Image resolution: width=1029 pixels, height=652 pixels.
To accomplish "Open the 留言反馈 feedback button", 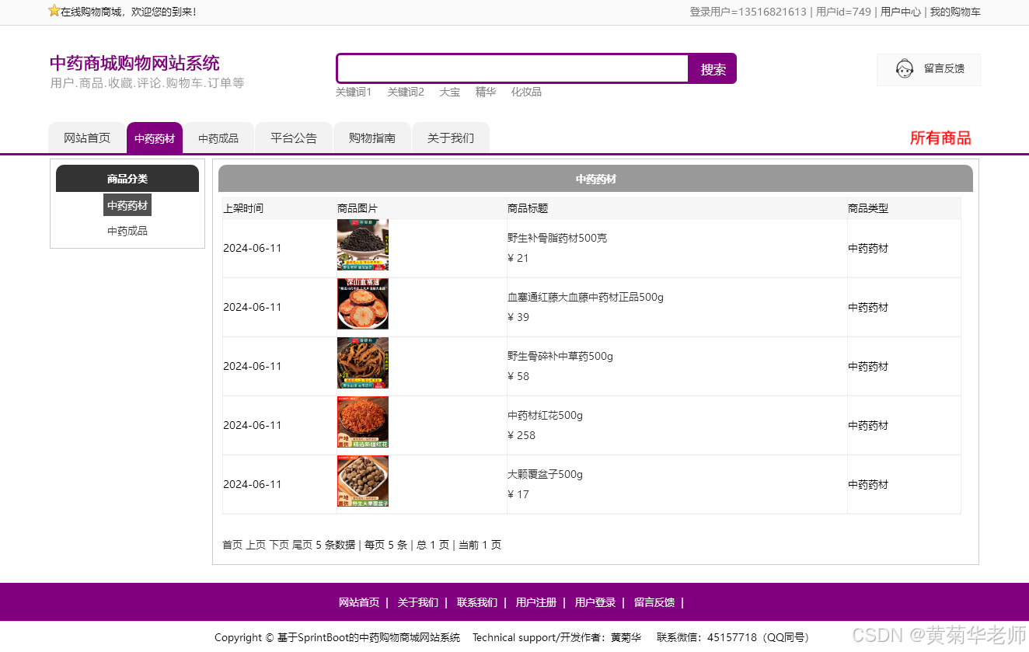I will [x=929, y=69].
